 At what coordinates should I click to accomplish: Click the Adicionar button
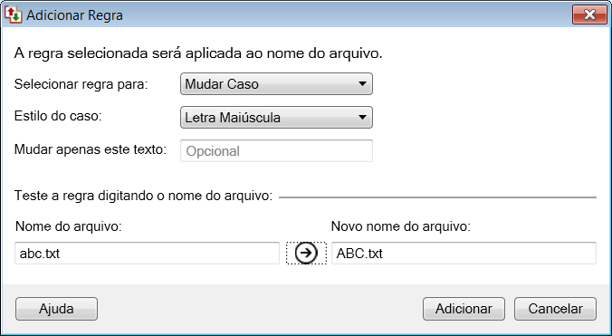pos(464,309)
